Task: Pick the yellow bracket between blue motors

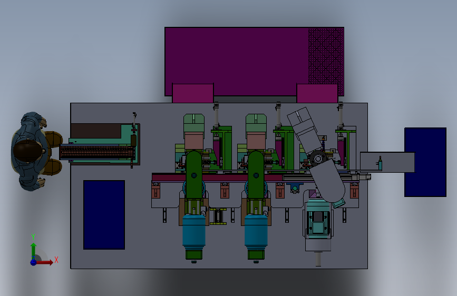Action: [x=218, y=216]
